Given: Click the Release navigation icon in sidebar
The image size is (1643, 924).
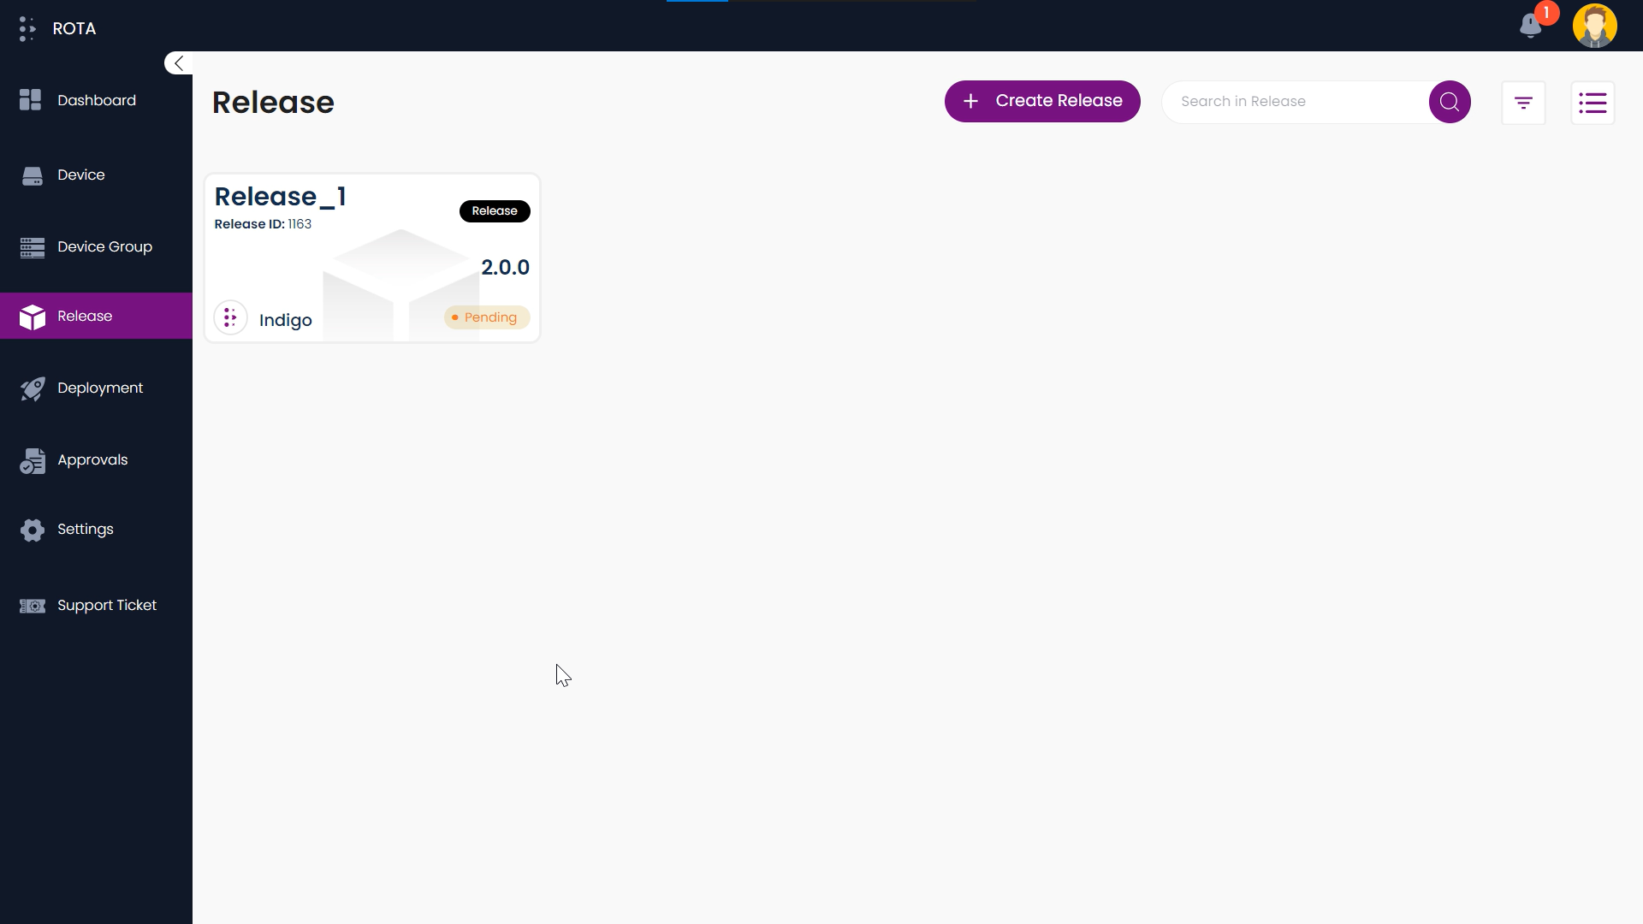Looking at the screenshot, I should pos(32,315).
